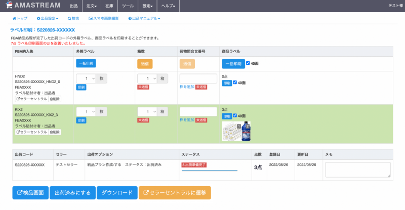Viewport: 405px width, 210px height.
Task: Click KIX2 tracking number input field
Action: click(198, 112)
